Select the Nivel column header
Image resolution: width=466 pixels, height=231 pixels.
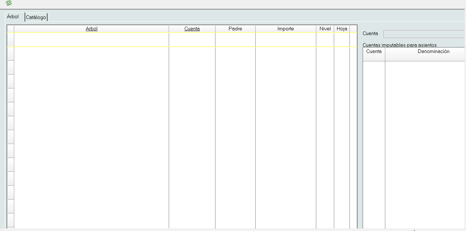(x=325, y=29)
